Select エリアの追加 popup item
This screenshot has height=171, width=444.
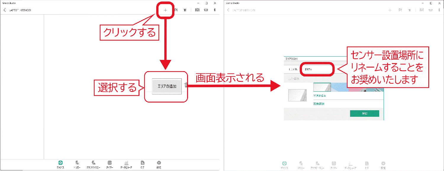[x=167, y=87]
